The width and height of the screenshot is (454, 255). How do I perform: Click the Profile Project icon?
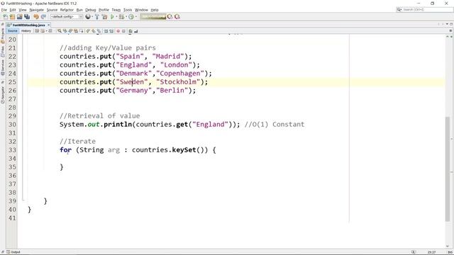131,17
